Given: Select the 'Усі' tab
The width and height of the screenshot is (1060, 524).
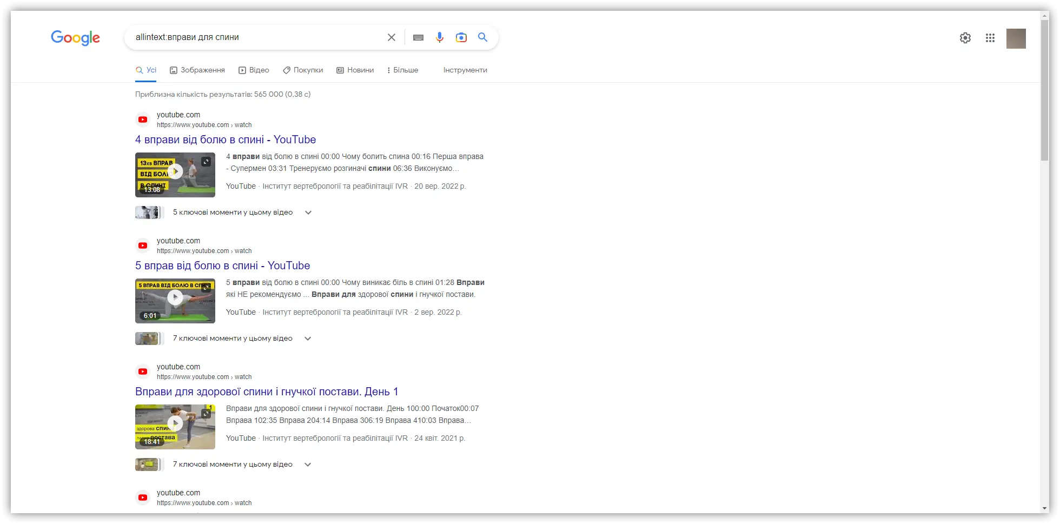Looking at the screenshot, I should click(146, 70).
